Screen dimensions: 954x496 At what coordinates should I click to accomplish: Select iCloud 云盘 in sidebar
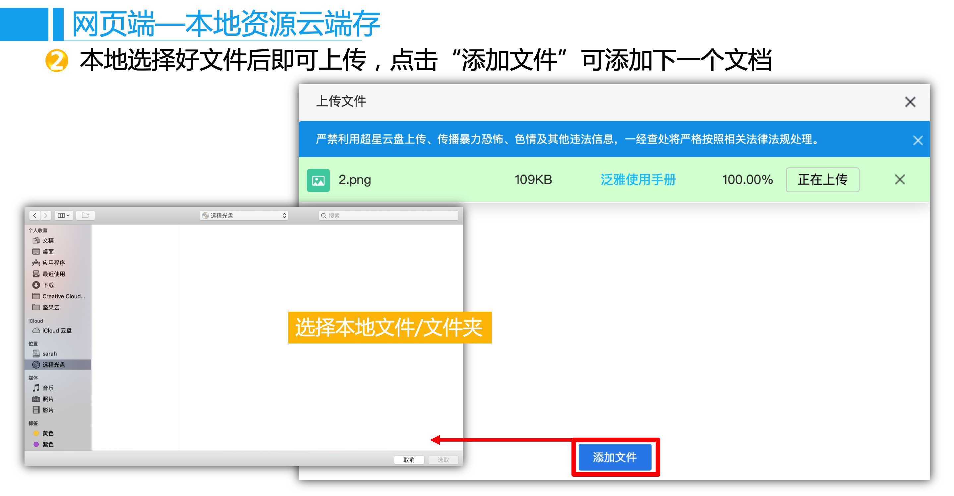tap(56, 331)
